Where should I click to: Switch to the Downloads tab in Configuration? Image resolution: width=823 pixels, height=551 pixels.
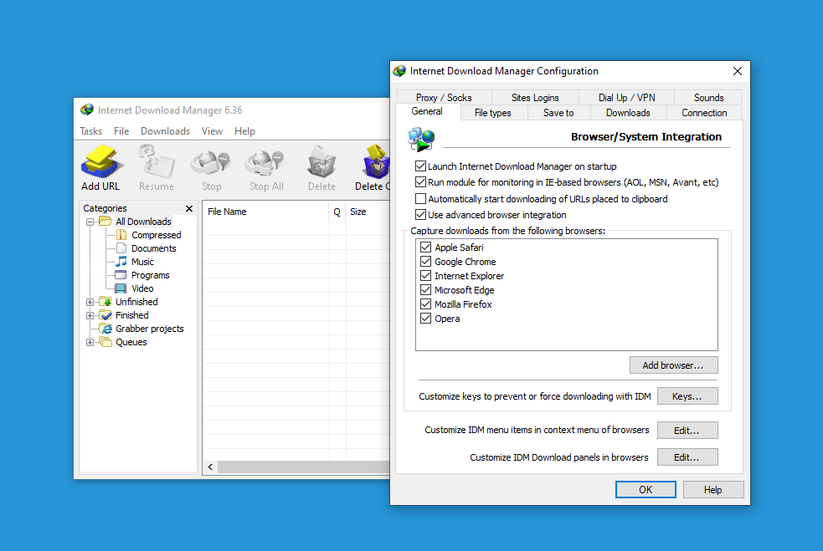(628, 113)
